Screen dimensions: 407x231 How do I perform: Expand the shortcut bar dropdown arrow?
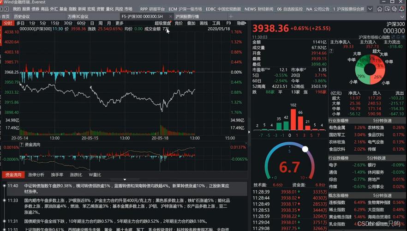pos(370,9)
